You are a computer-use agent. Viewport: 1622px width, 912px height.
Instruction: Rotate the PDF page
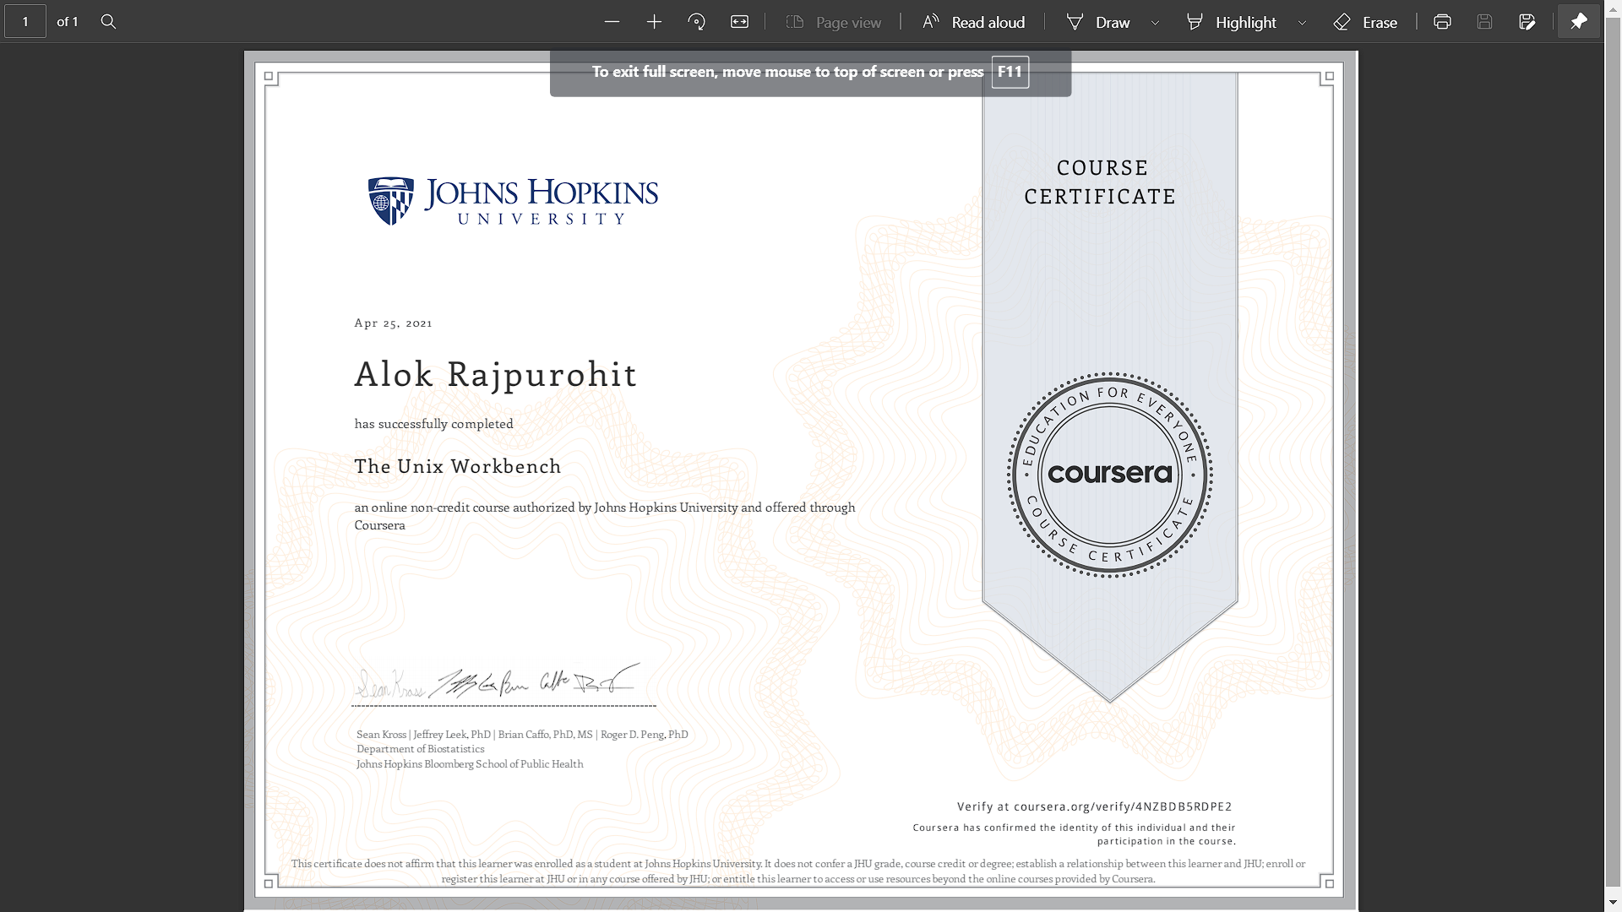coord(697,22)
